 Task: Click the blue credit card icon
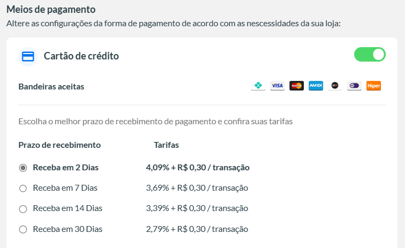pos(28,56)
